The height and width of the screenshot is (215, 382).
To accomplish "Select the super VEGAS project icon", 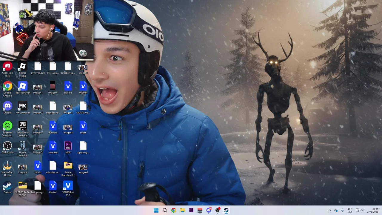I will coord(83,128).
